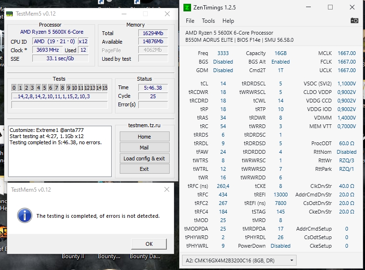This screenshot has height=270, width=365.
Task: Click the VDIMM value 1,4000V
Action: 346,118
